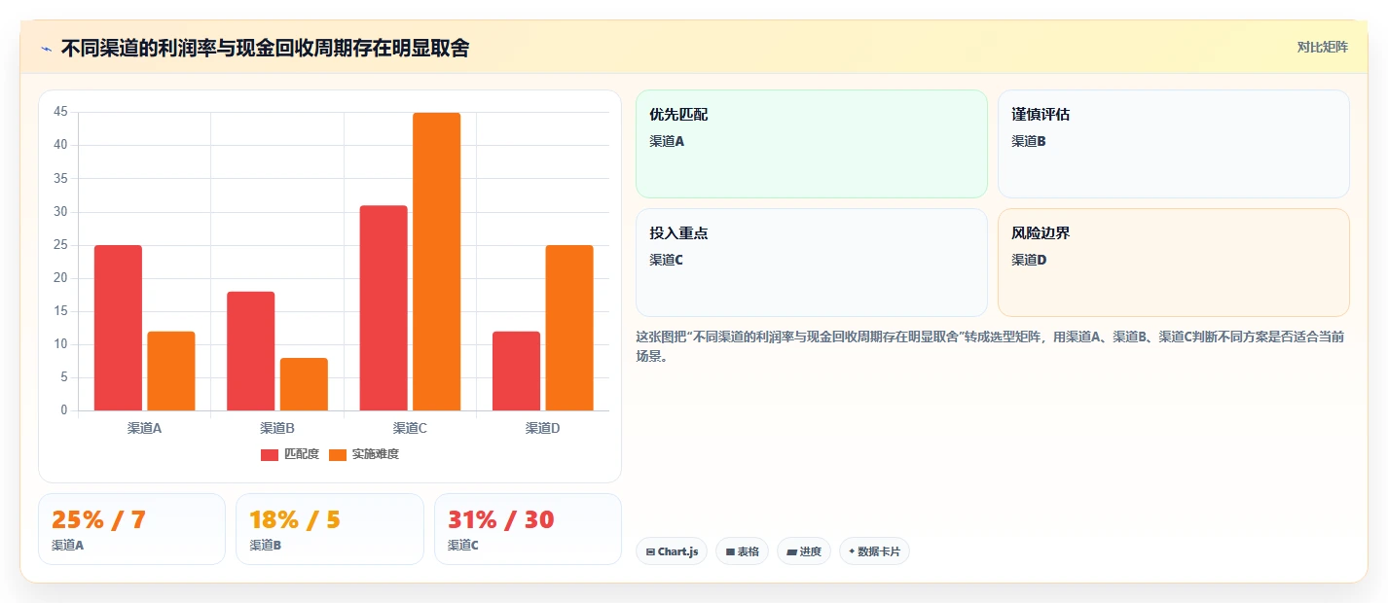This screenshot has width=1388, height=603.
Task: Click the 渠道A x-axis label
Action: (x=144, y=428)
